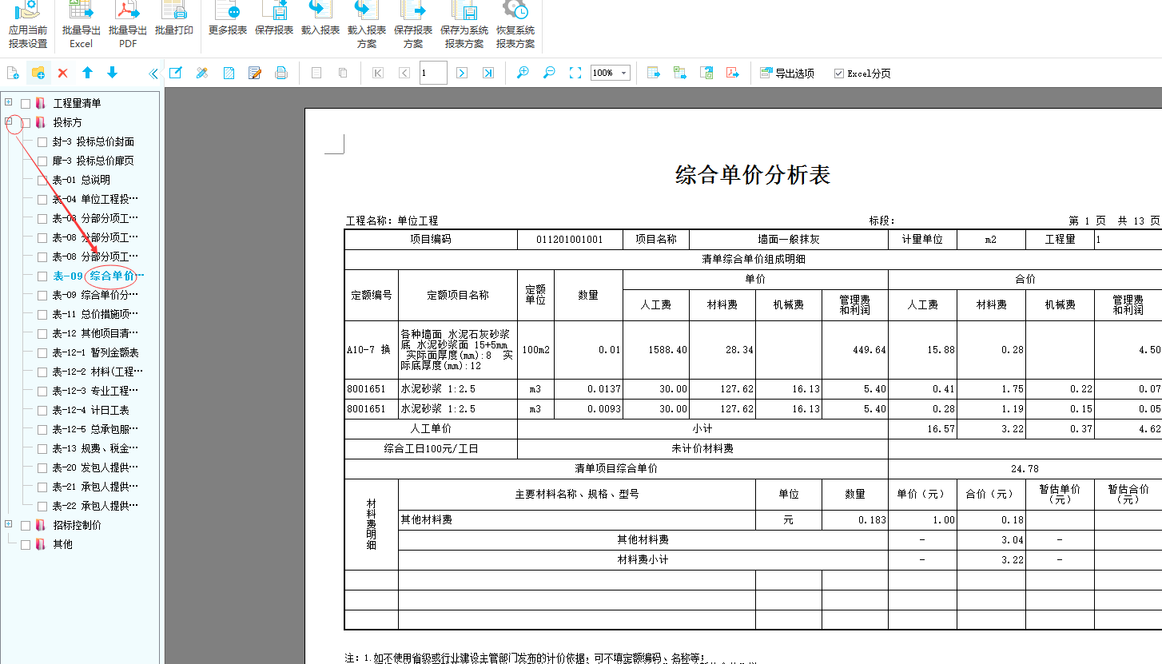Click the 保存报表方案 ribbon button
The image size is (1162, 664).
coord(413,26)
